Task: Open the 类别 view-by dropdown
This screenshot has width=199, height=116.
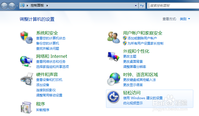Action: (x=185, y=19)
